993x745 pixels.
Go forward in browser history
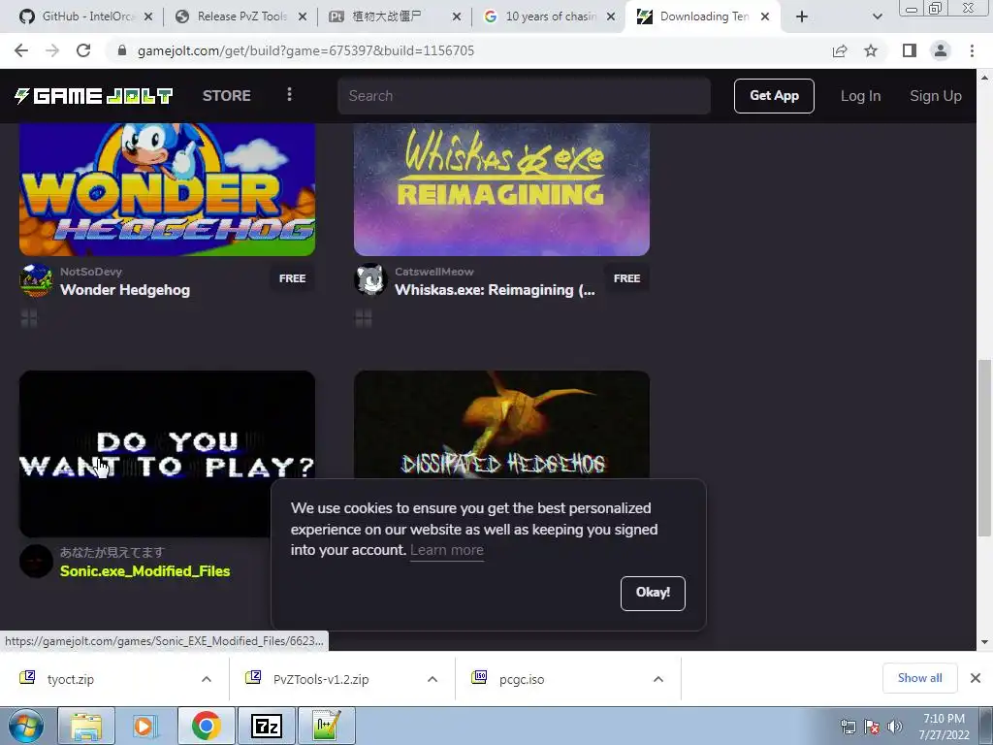(x=52, y=50)
